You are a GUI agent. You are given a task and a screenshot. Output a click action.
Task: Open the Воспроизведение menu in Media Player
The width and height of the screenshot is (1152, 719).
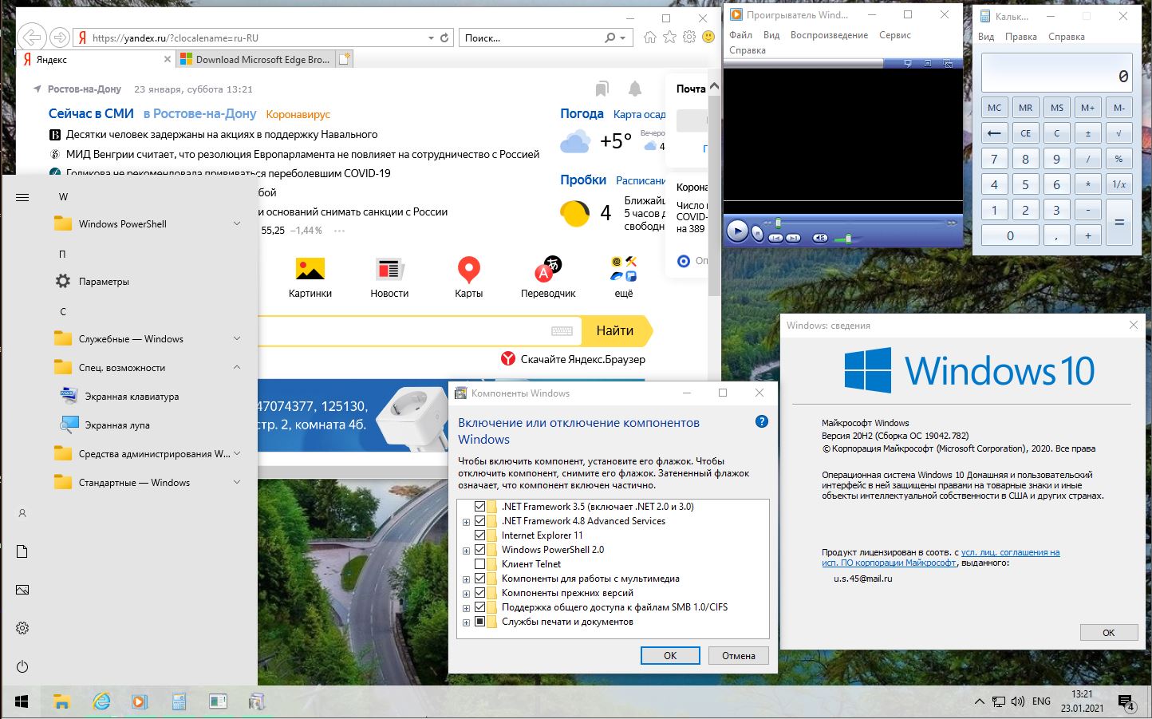(829, 35)
